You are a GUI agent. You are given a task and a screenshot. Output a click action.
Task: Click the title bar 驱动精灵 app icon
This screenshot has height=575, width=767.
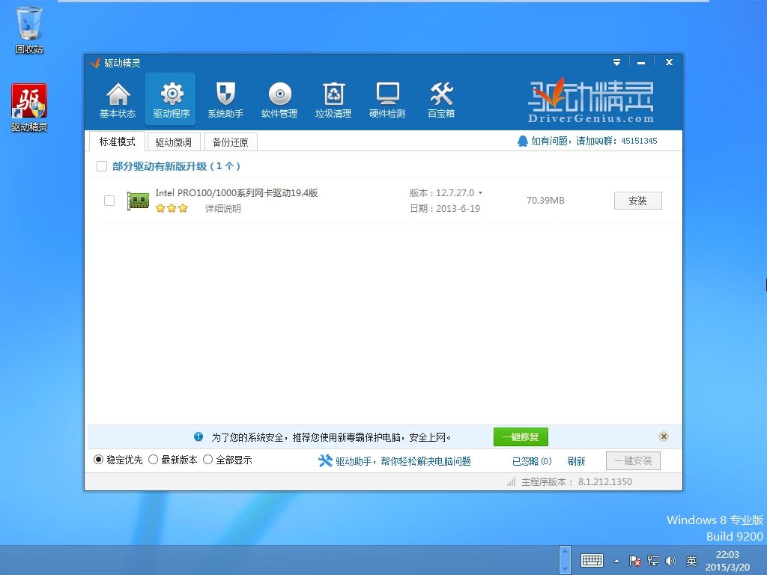tap(95, 63)
